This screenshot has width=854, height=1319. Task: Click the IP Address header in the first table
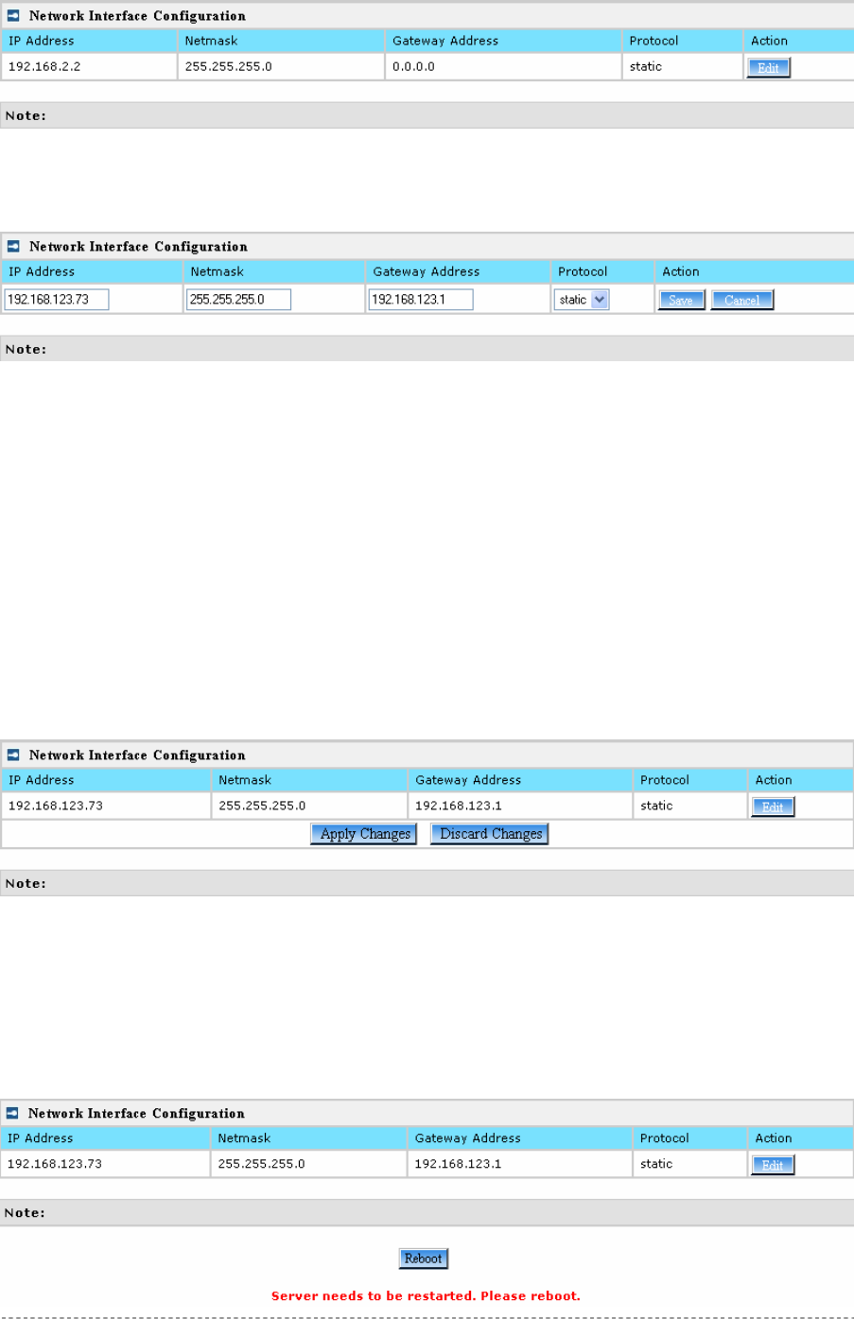[42, 41]
